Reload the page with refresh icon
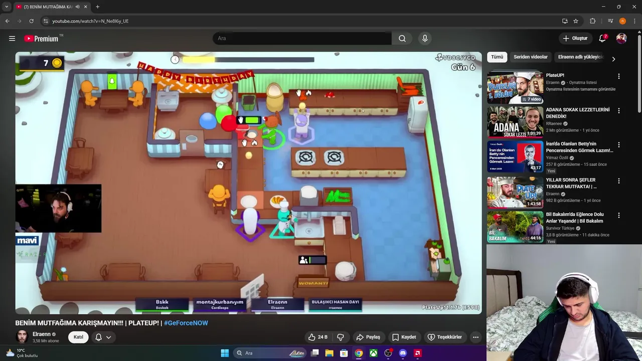 31,21
